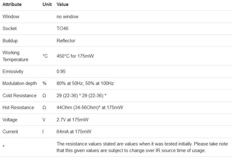
Task: Select the "64mA at 175mW" current value
Action: pyautogui.click(x=74, y=132)
